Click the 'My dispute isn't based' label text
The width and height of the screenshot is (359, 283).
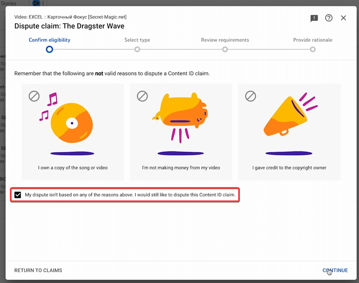pyautogui.click(x=130, y=195)
